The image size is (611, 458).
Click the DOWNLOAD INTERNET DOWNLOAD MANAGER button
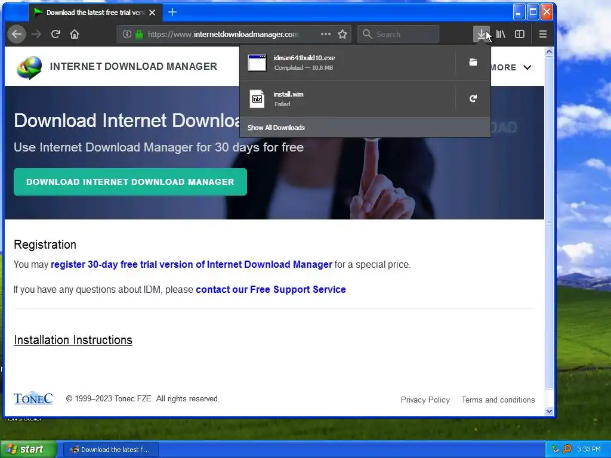coord(130,182)
